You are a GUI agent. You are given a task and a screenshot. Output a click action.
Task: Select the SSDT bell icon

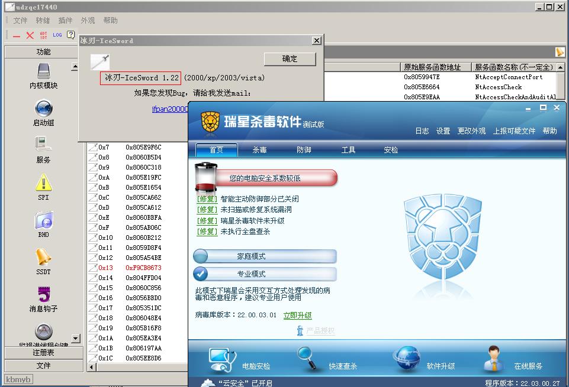[x=44, y=256]
